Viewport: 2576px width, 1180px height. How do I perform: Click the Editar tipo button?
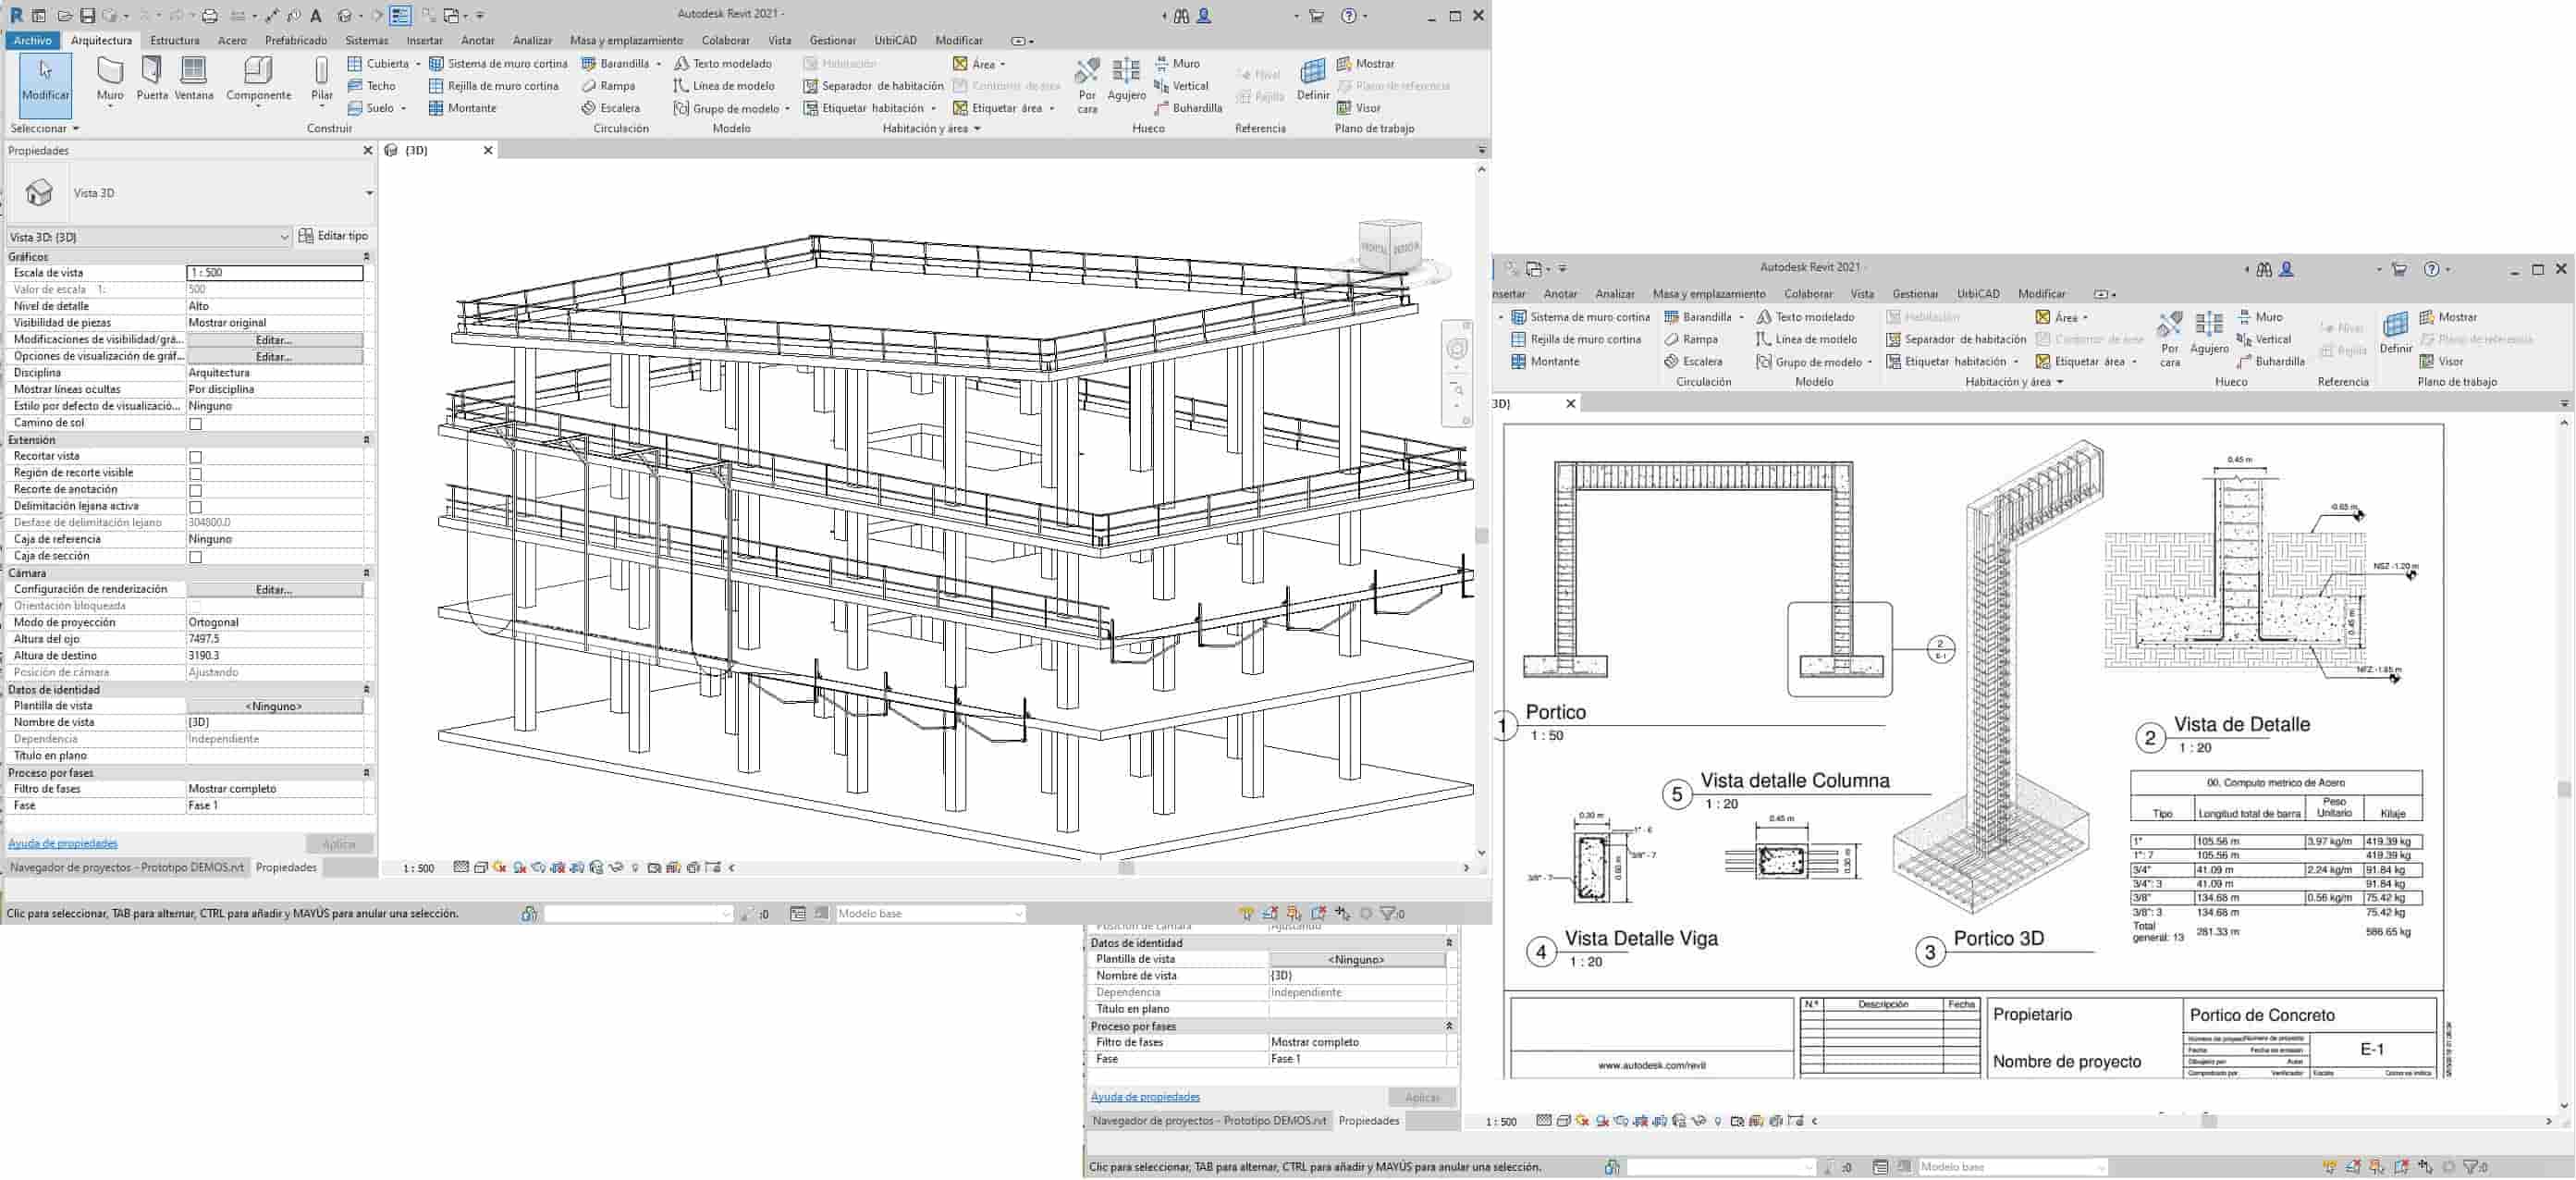pos(334,236)
